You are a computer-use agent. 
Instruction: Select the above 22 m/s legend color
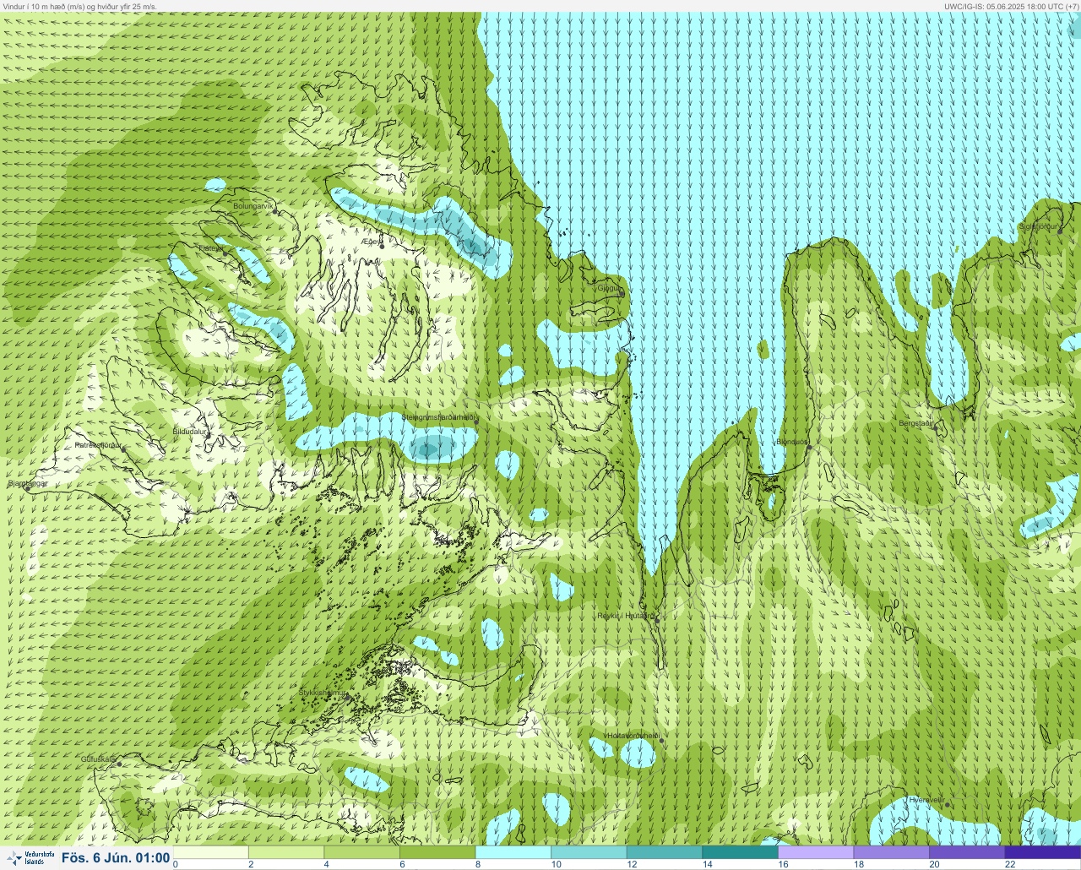click(x=1042, y=852)
